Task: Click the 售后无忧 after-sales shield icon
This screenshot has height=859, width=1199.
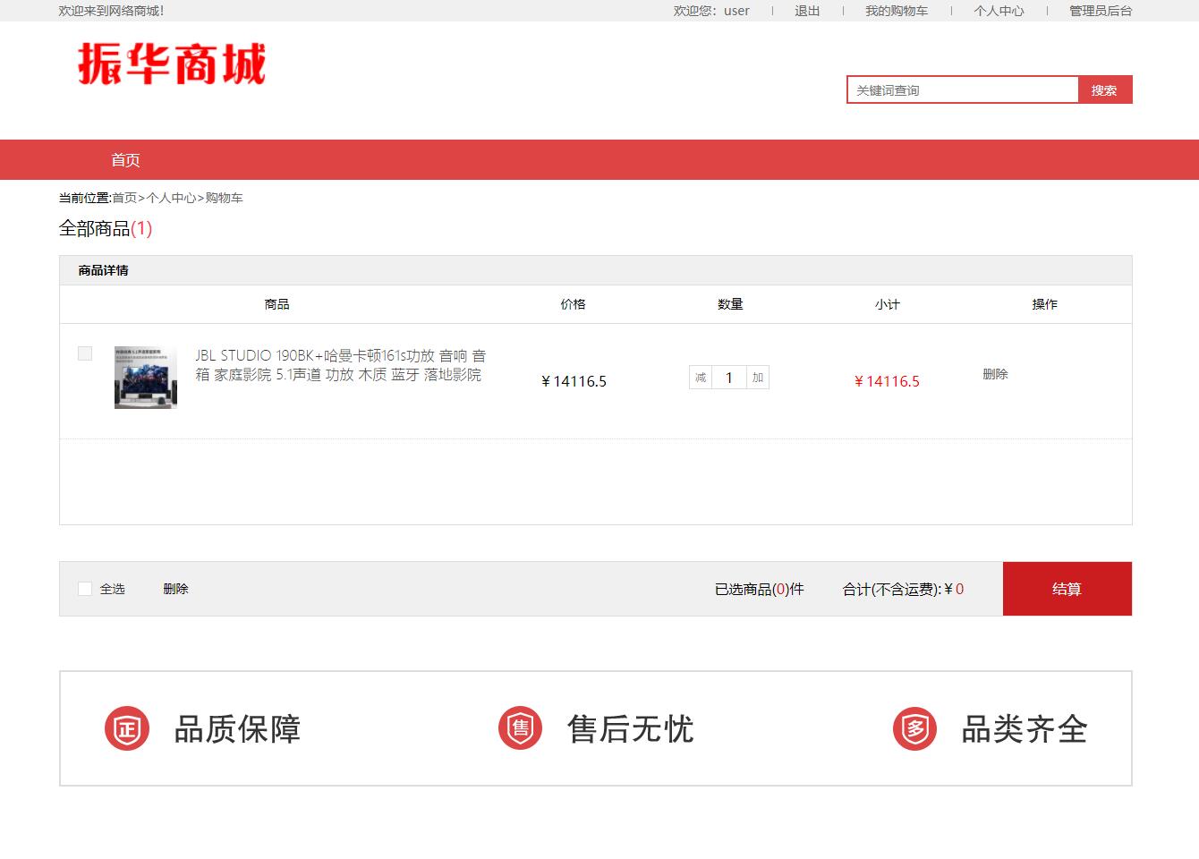Action: pyautogui.click(x=520, y=727)
